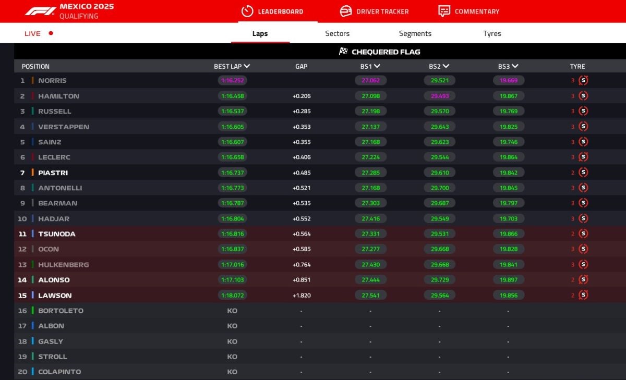This screenshot has height=380, width=626.
Task: Click Piastri's soft tyre icon
Action: click(x=583, y=173)
